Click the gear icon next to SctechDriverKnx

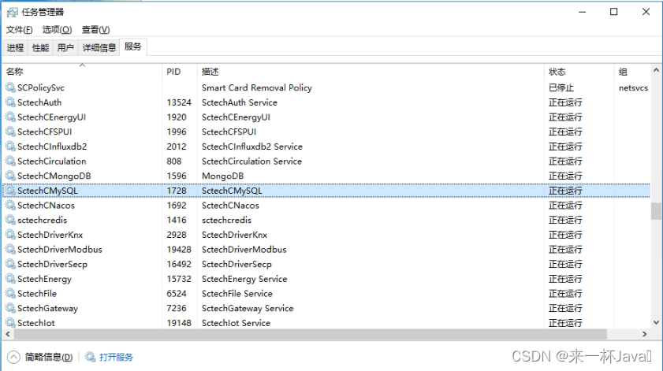pos(10,235)
